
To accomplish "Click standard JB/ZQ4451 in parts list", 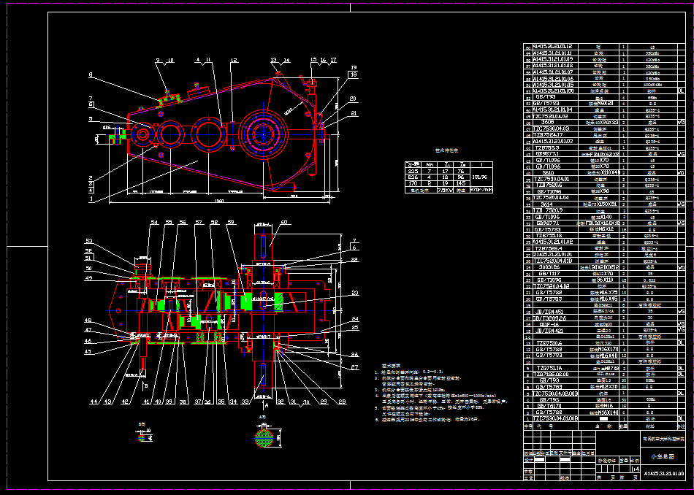I will pos(549,312).
